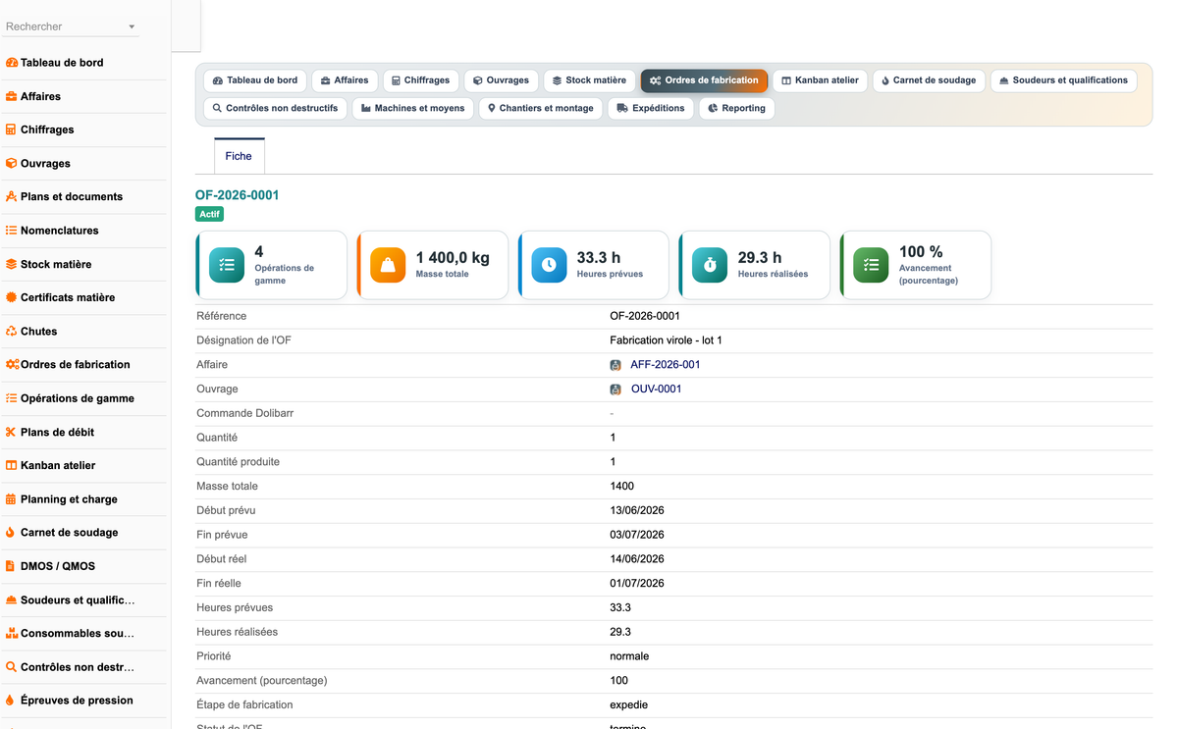Open Plans et documents sidebar entry

(x=72, y=196)
